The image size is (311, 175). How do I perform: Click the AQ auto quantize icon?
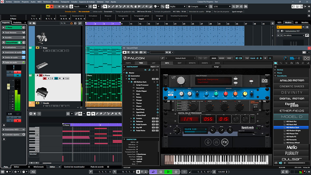click(33, 172)
